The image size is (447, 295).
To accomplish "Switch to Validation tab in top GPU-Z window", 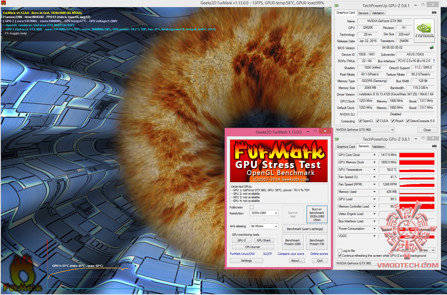I will click(378, 13).
